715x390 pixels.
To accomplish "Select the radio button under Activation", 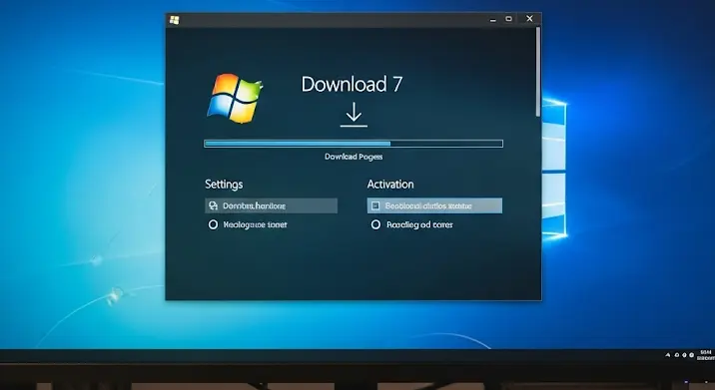I will [375, 224].
